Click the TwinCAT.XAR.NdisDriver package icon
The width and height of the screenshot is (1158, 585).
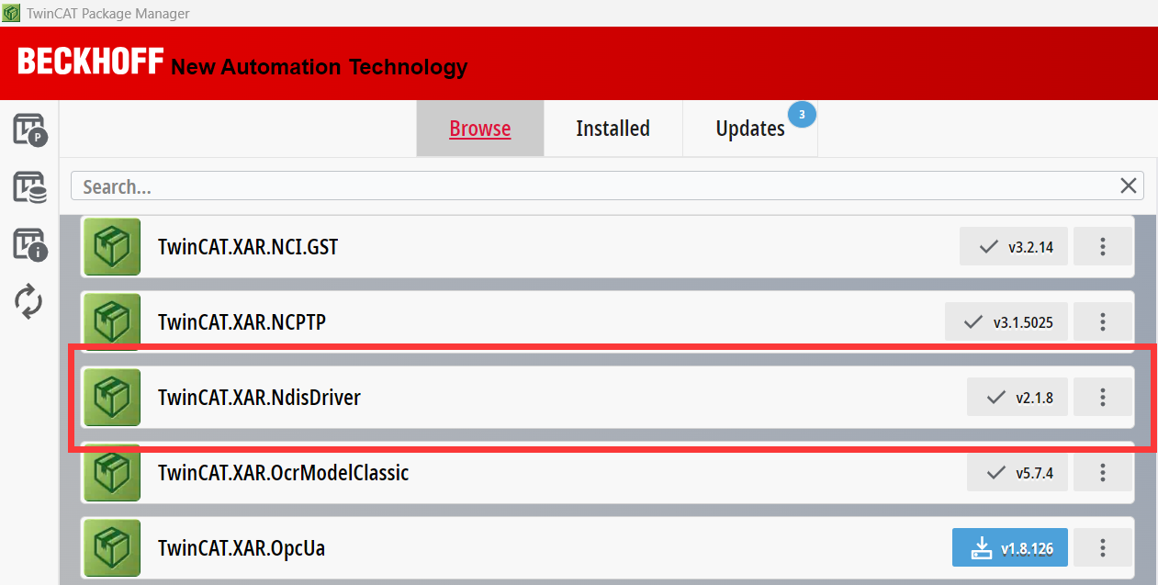(112, 398)
